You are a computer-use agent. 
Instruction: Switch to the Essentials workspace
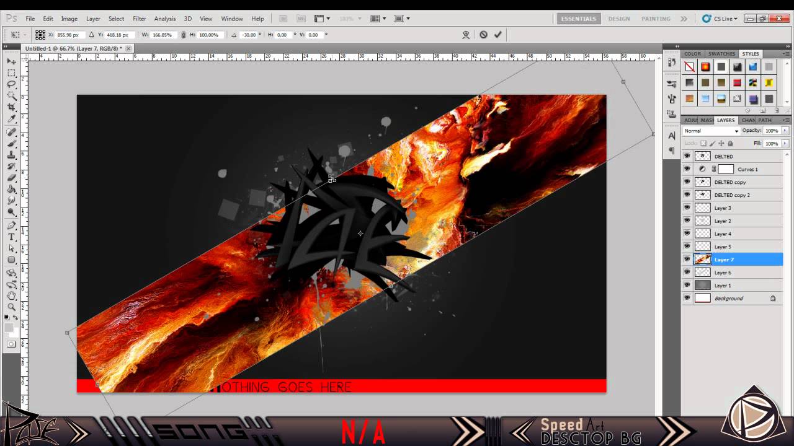pos(578,19)
